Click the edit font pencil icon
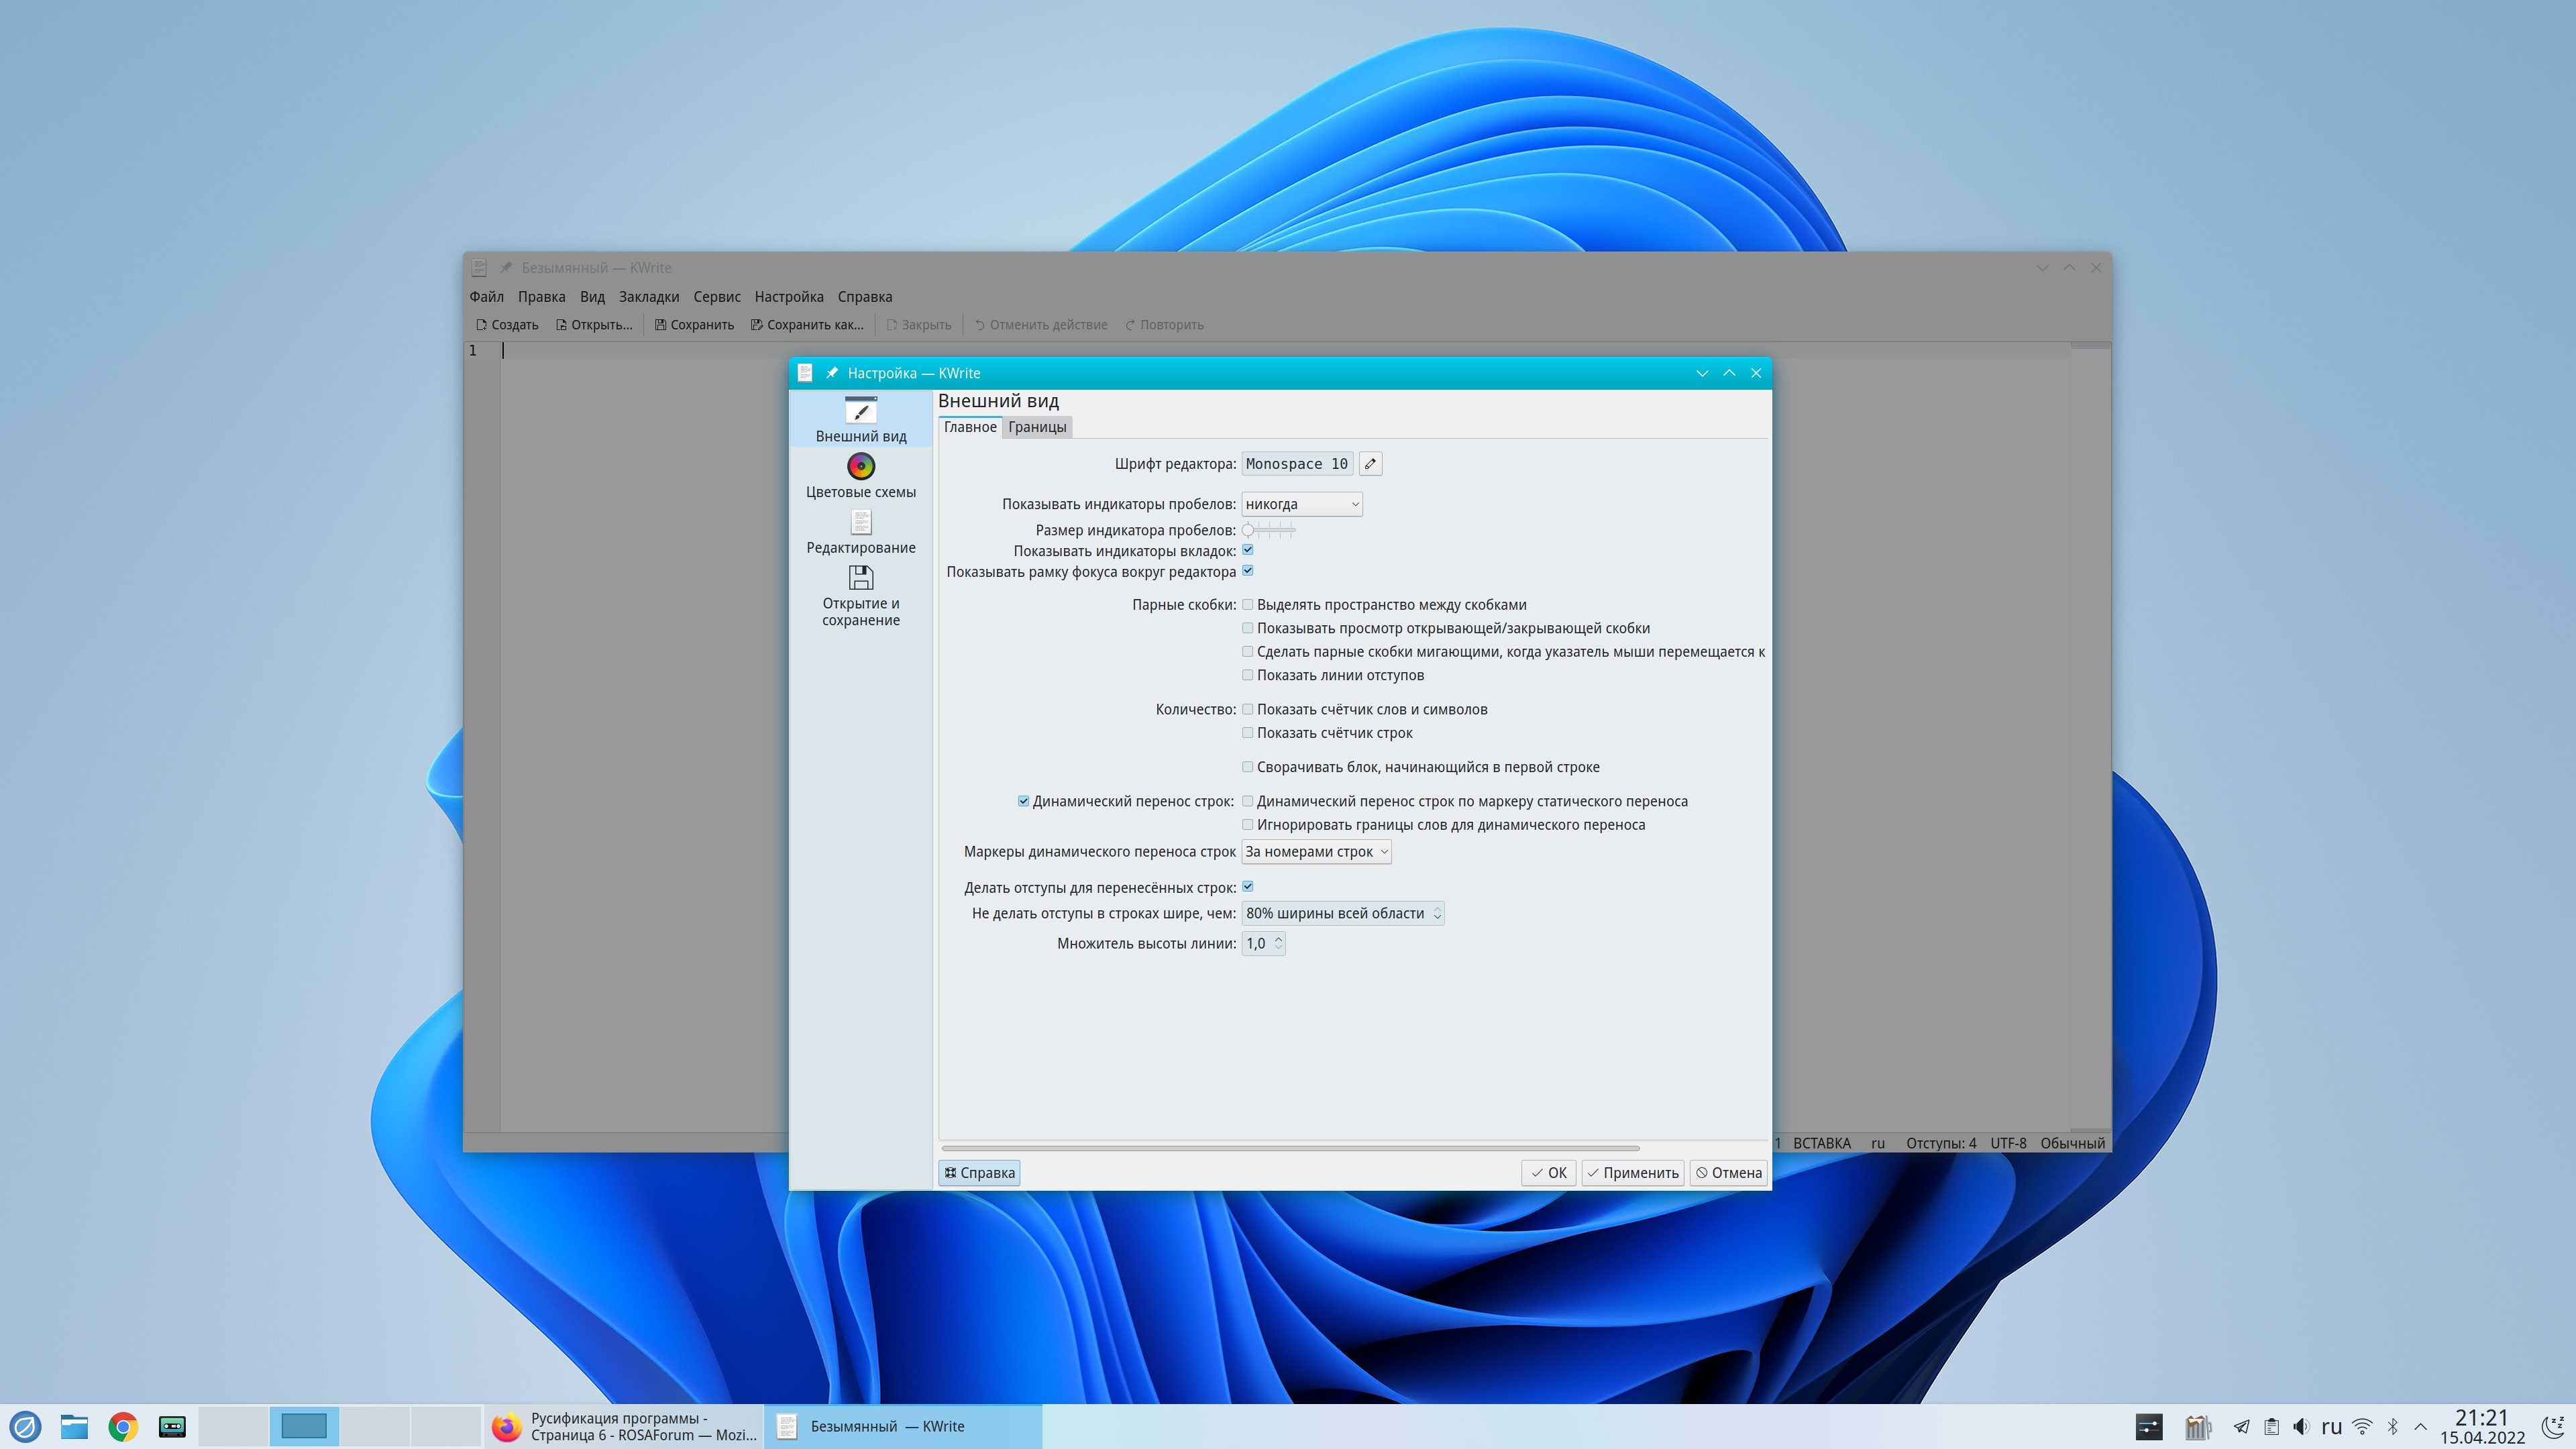 tap(1370, 464)
